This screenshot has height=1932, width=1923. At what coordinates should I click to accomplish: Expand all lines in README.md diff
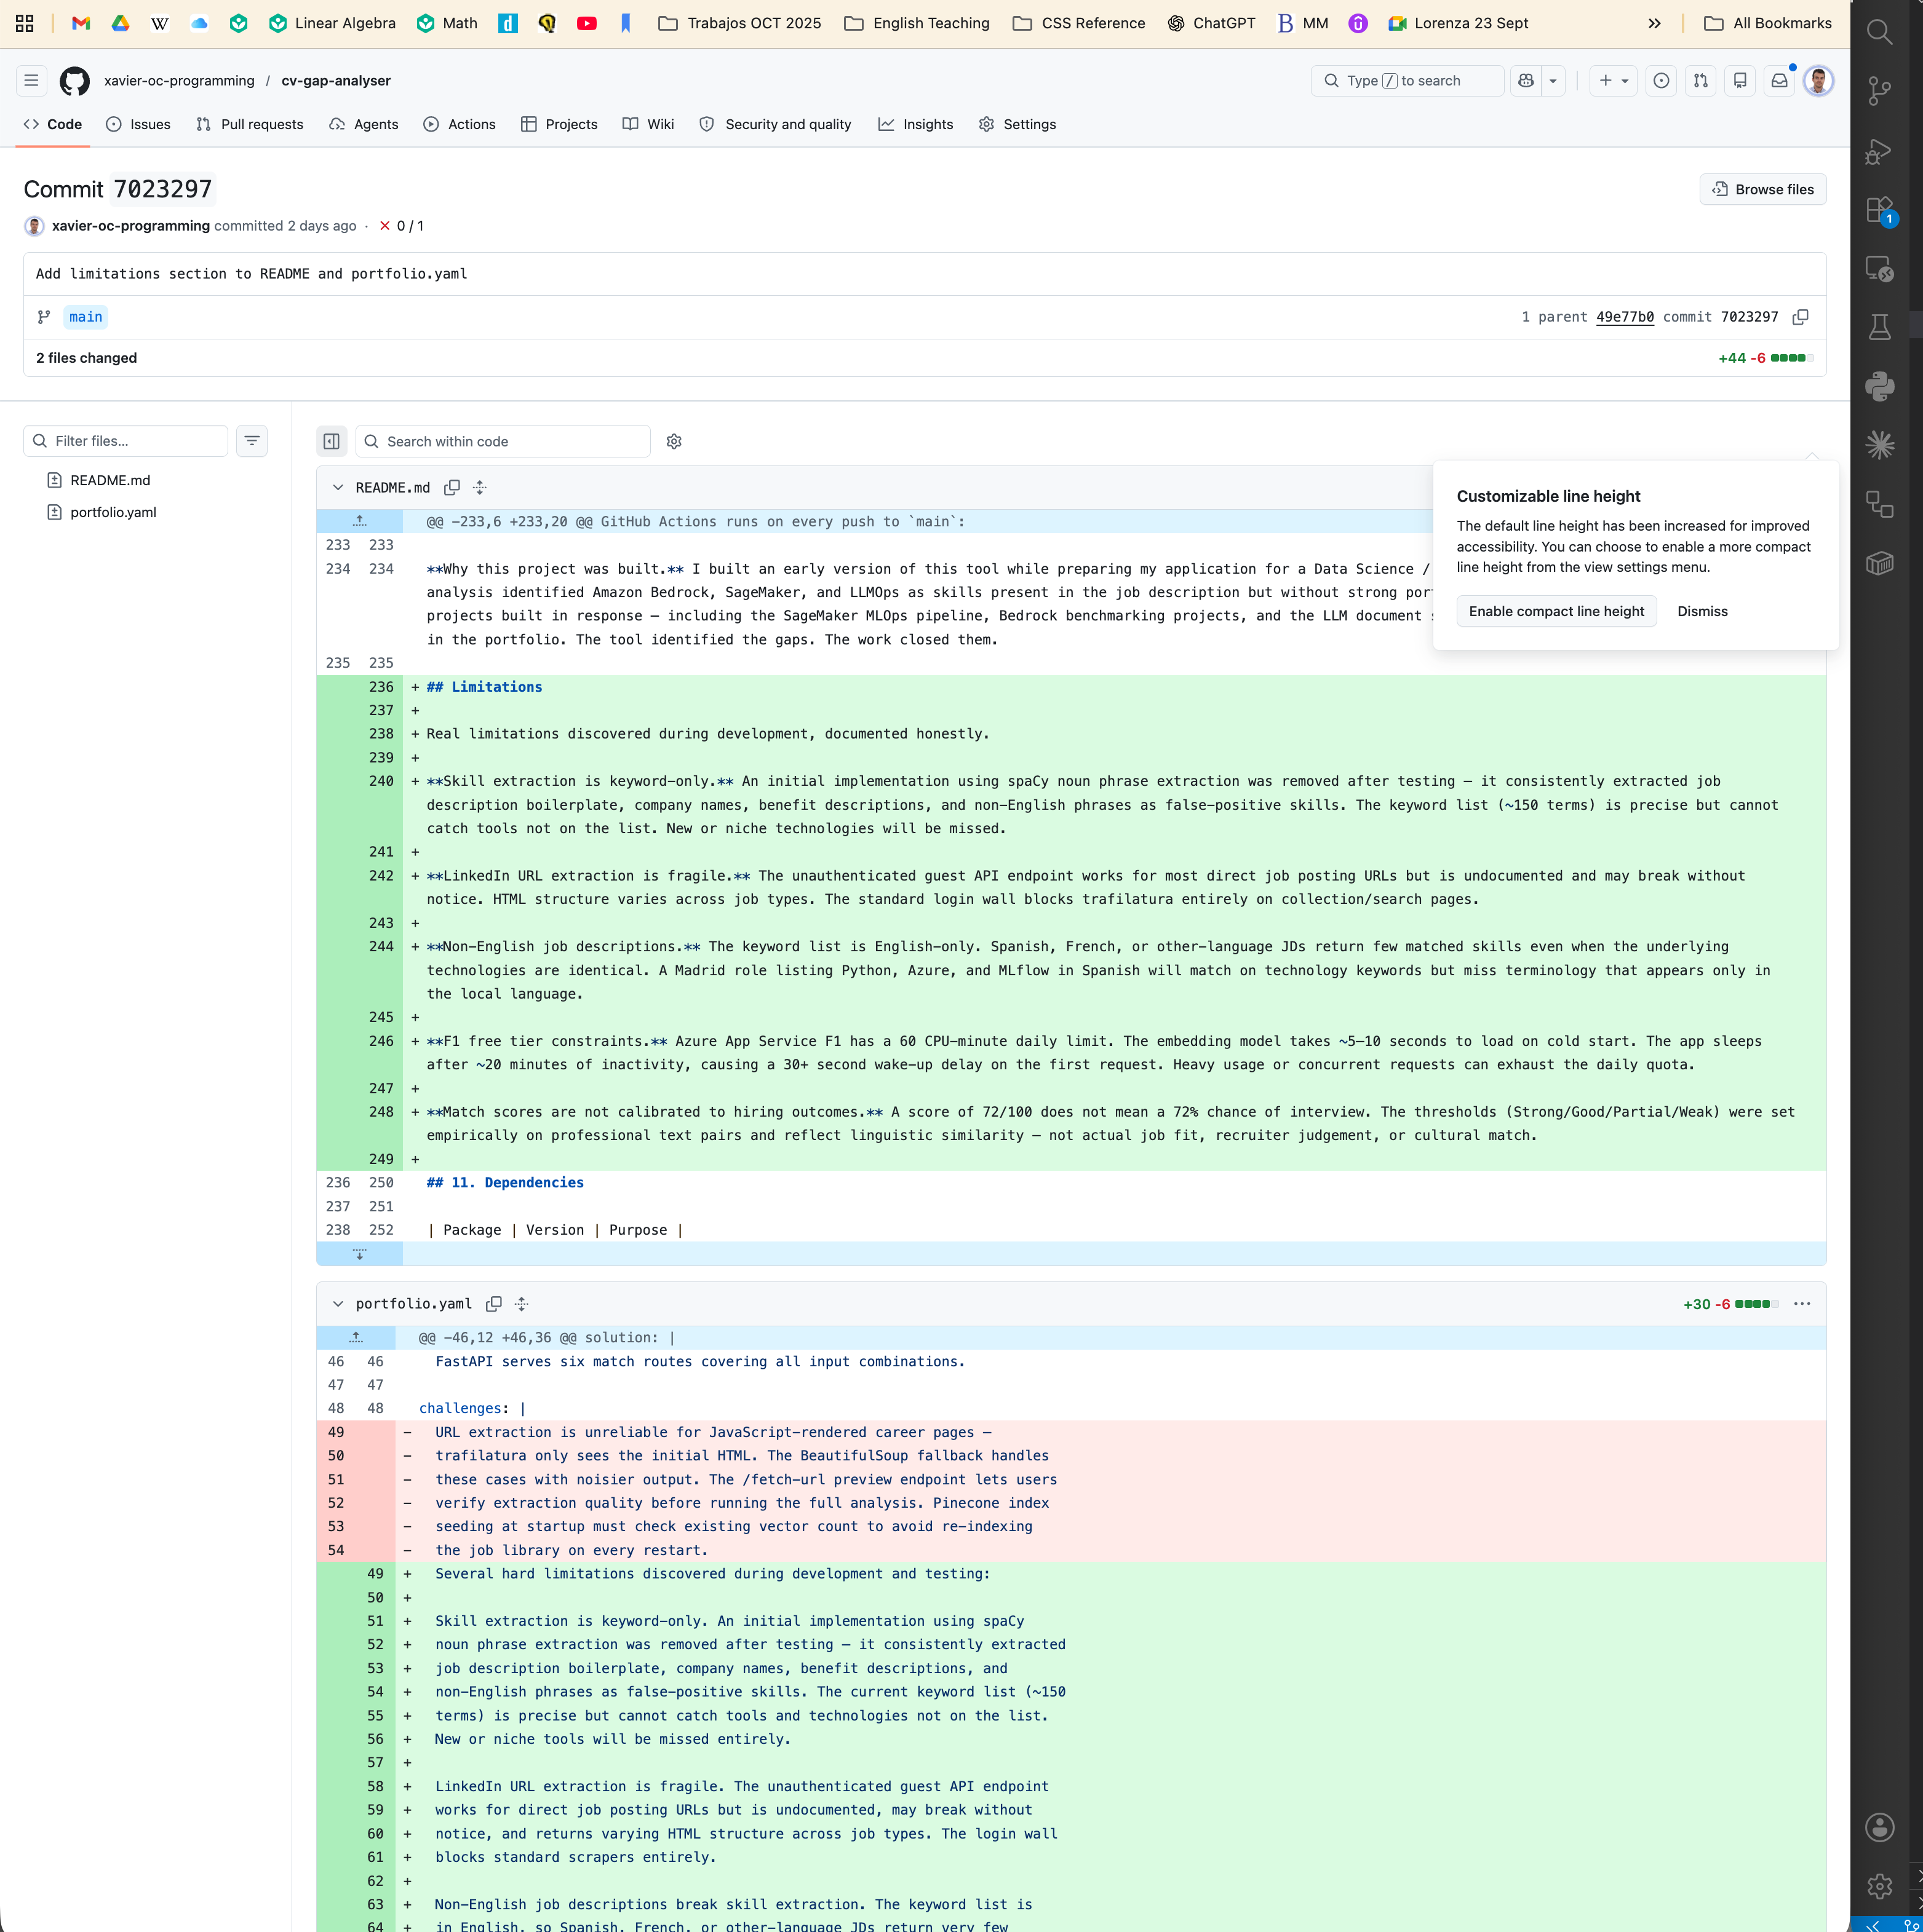pyautogui.click(x=480, y=488)
